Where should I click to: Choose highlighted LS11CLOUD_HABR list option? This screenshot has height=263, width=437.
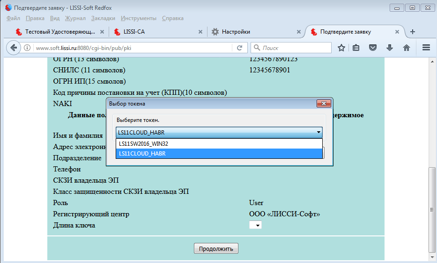point(219,154)
